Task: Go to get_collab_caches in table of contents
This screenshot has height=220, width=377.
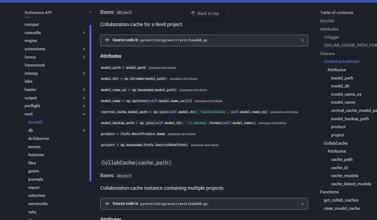Action: click(x=341, y=200)
